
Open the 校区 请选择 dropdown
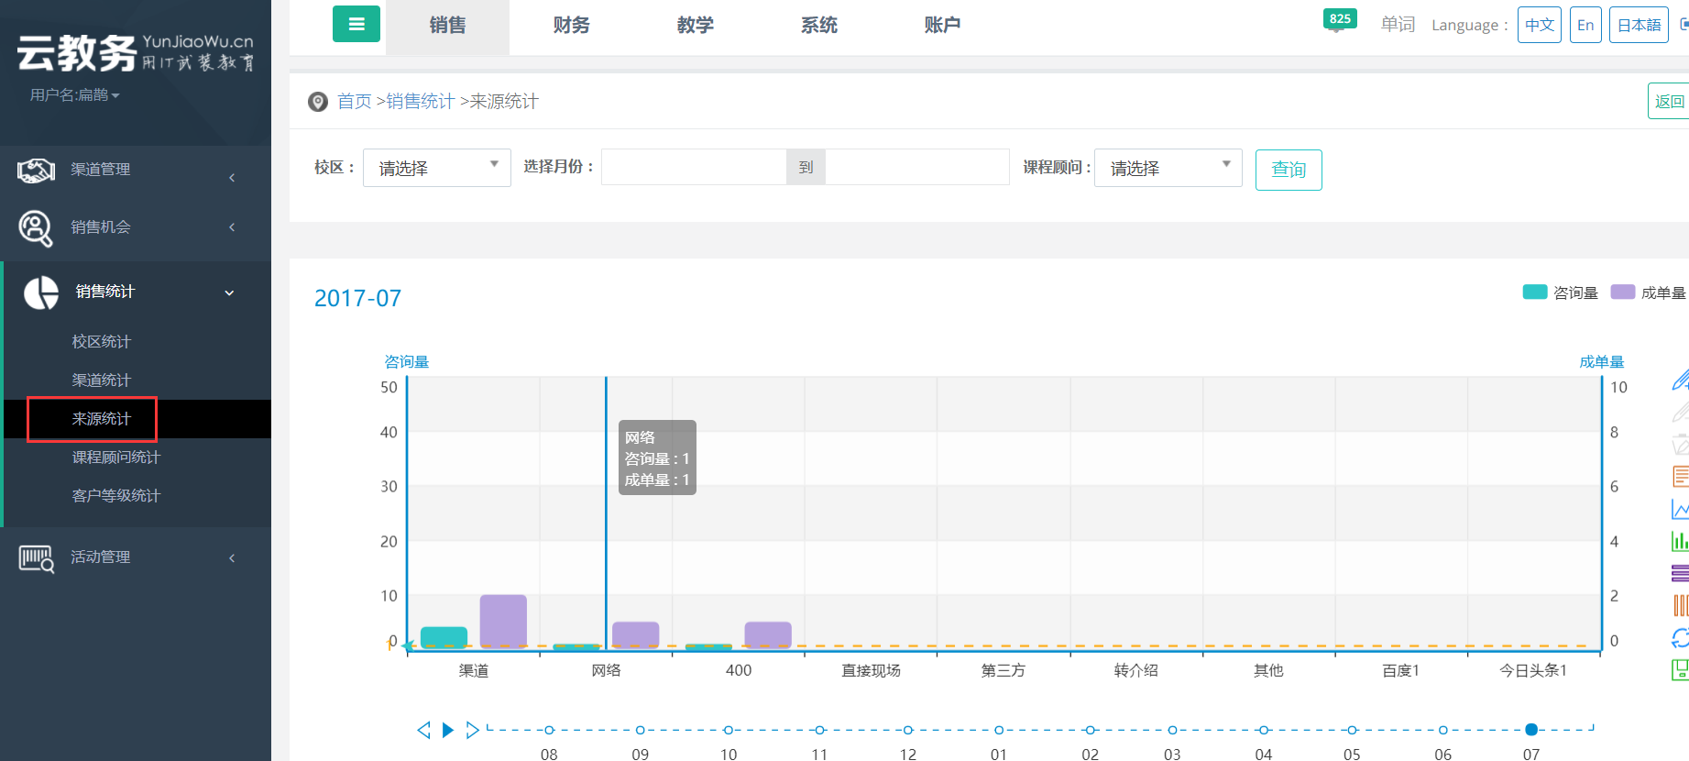[x=436, y=168]
